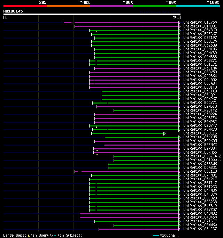
Task: Click the UniRef100_Q0J328 label
Action: [x=200, y=198]
